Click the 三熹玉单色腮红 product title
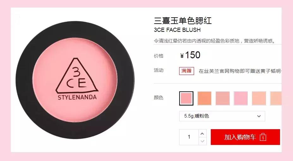The image size is (293, 161). pyautogui.click(x=183, y=20)
